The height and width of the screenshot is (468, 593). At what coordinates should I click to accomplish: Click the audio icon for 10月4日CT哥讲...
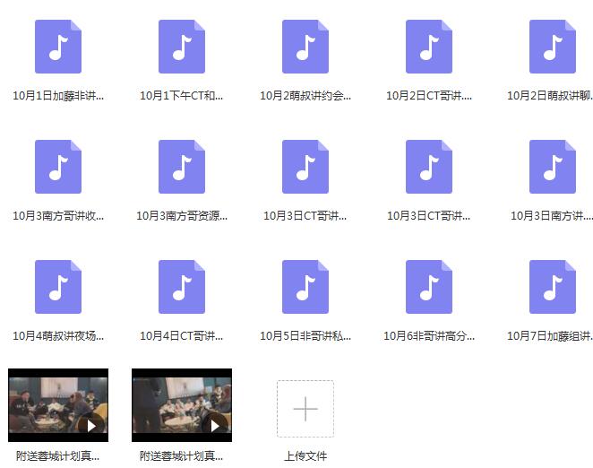coord(182,287)
